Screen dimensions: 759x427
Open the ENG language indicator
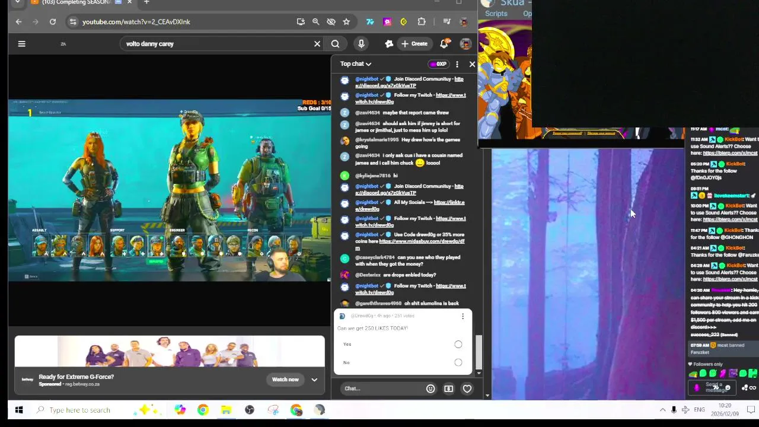[700, 410]
